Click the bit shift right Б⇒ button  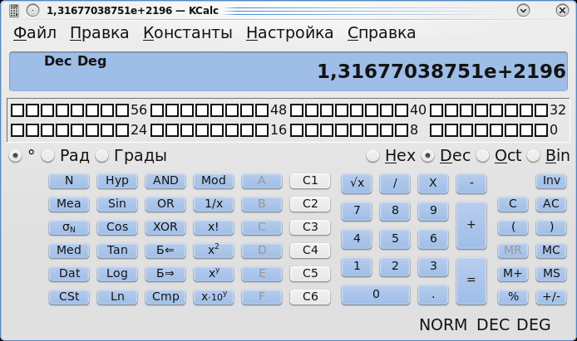point(165,274)
